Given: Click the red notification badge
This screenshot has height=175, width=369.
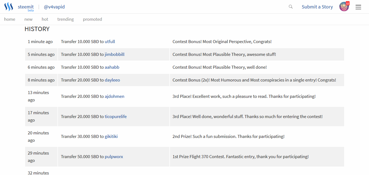Looking at the screenshot, I should coord(348,3).
